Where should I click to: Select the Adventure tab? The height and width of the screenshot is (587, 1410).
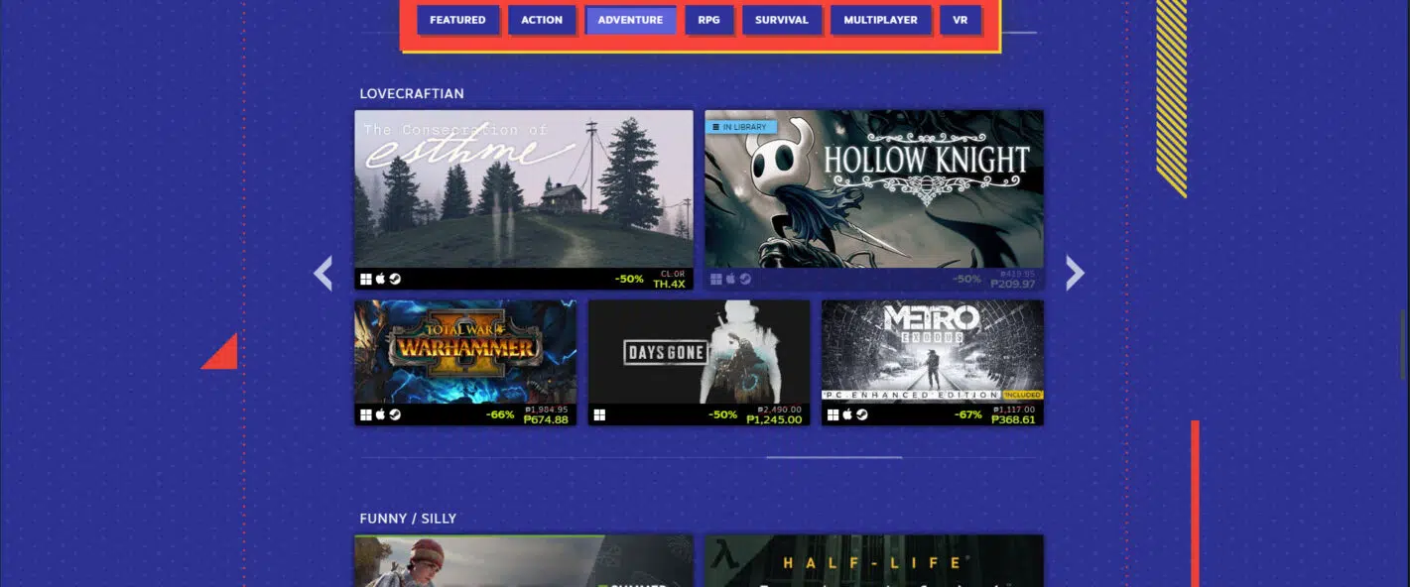[630, 20]
